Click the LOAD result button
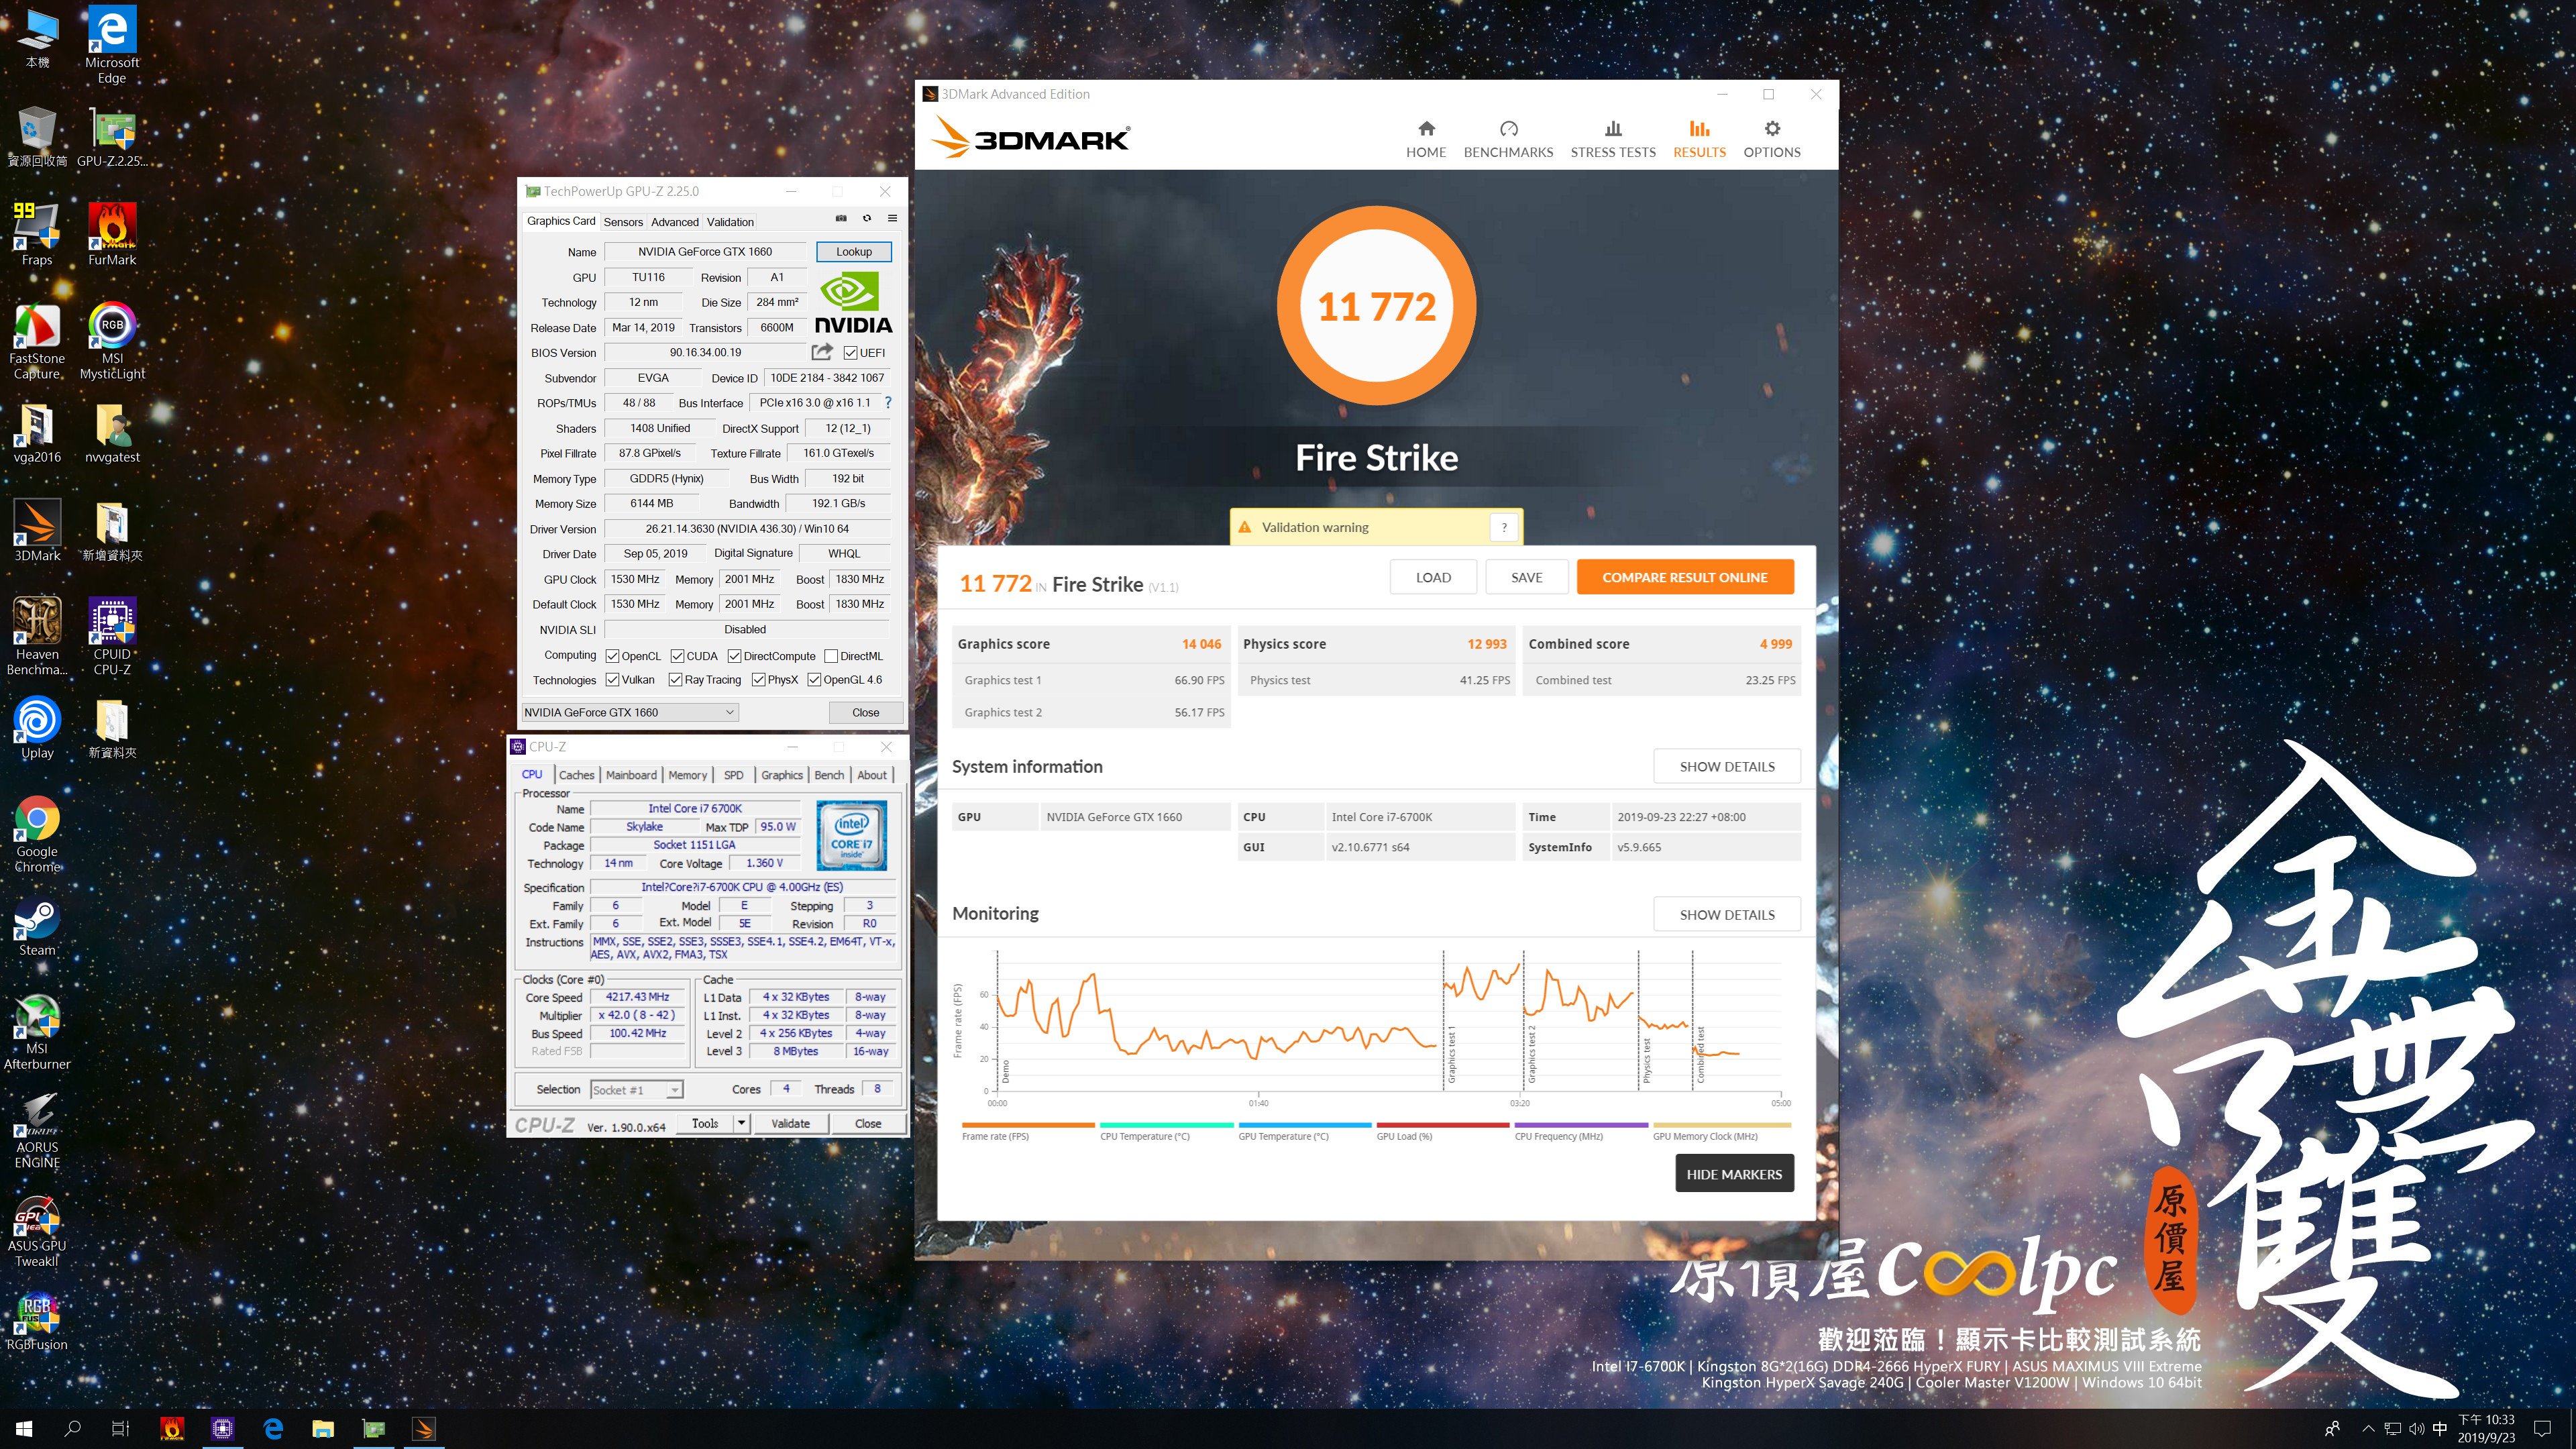Screen dimensions: 2576x1449 pos(1433,577)
